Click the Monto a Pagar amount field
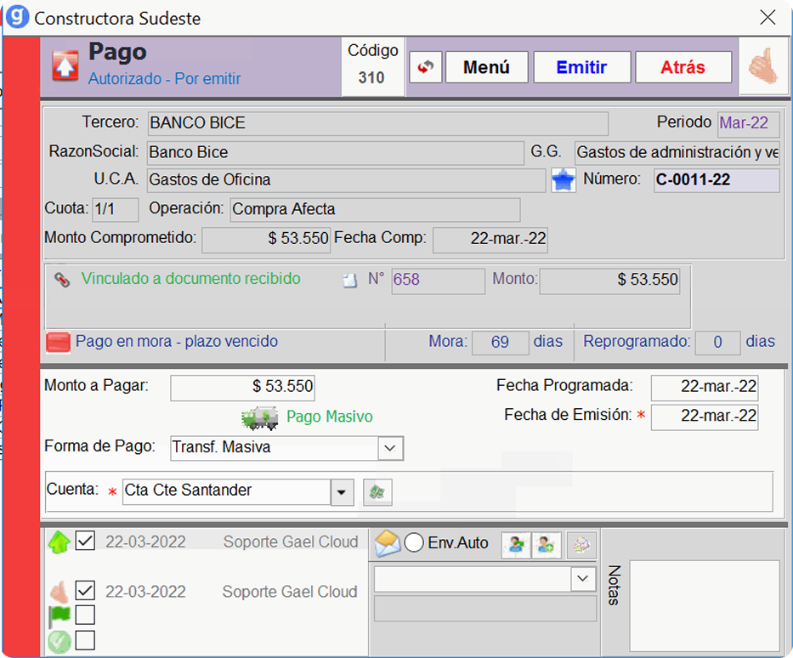Viewport: 793px width, 658px height. coord(242,388)
